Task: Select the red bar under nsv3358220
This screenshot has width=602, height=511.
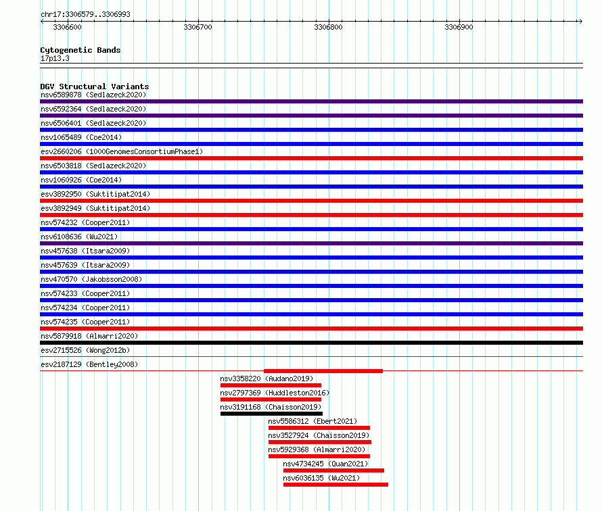Action: [271, 385]
